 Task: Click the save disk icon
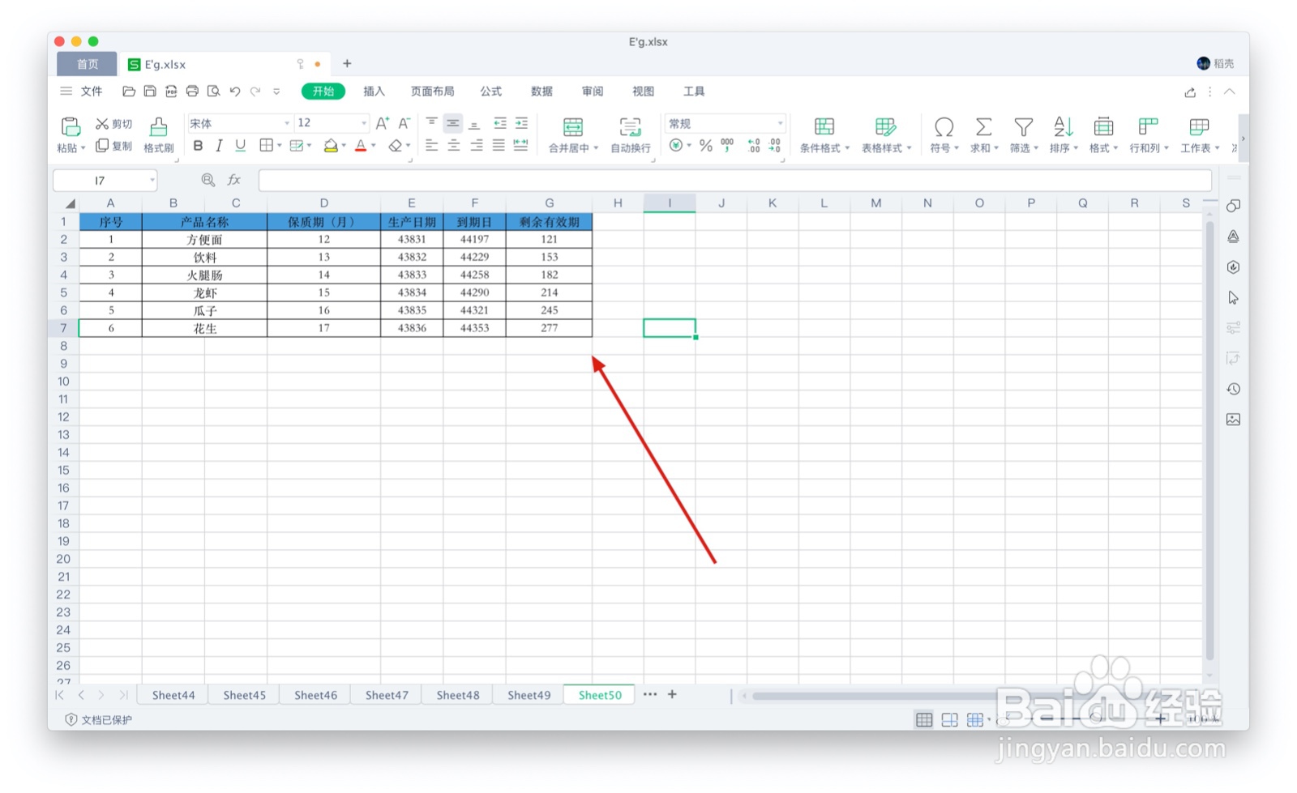(x=150, y=92)
